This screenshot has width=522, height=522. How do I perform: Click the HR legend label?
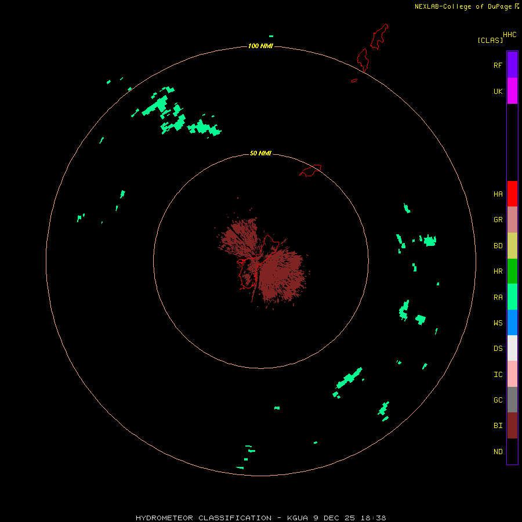[498, 271]
